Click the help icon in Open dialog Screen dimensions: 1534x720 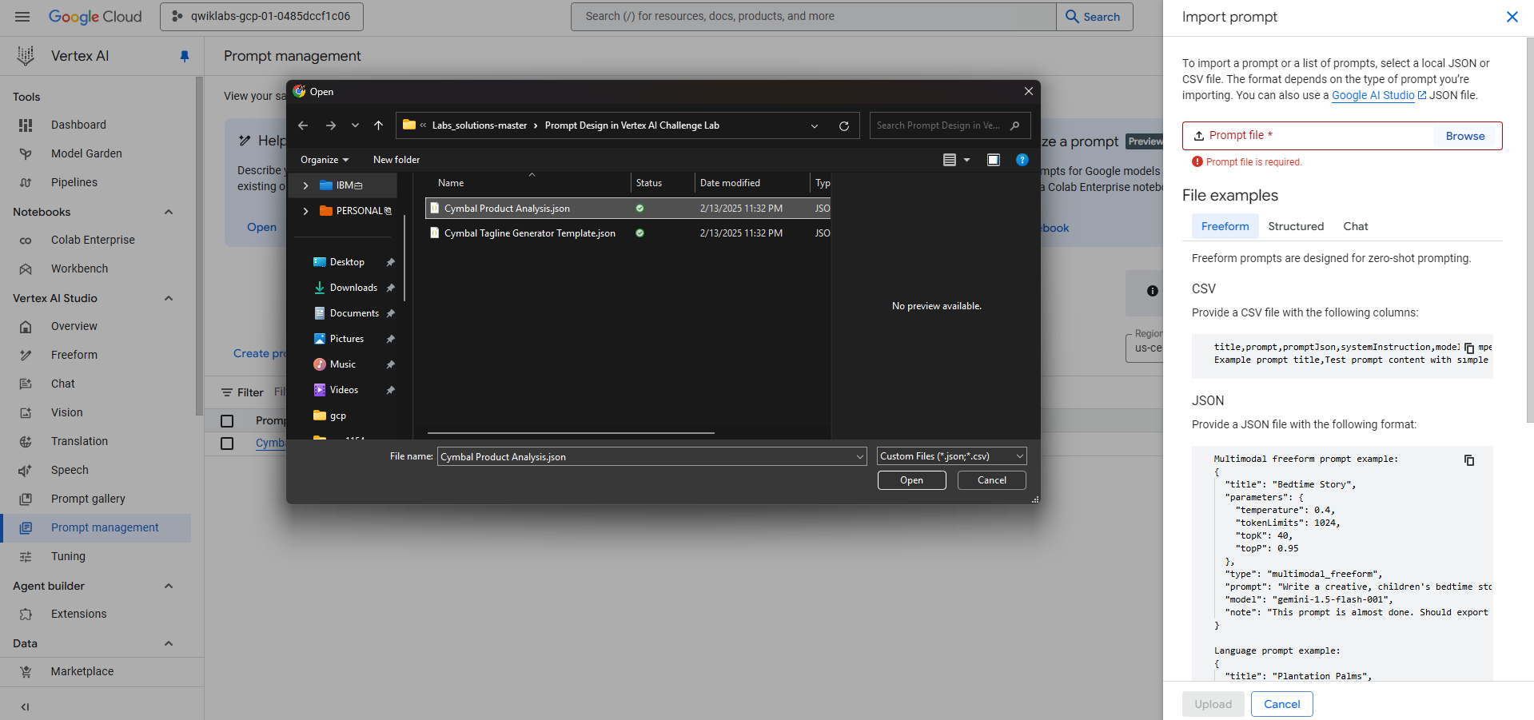pos(1022,160)
